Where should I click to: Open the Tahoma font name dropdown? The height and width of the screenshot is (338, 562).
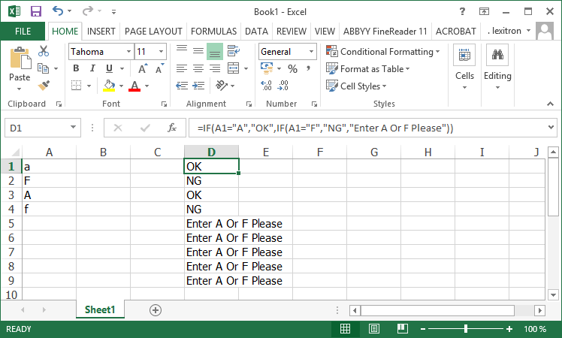point(128,52)
